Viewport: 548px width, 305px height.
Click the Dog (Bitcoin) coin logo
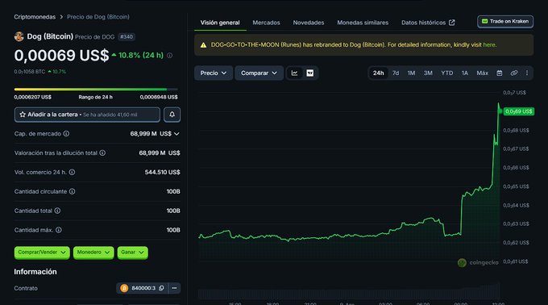(x=19, y=36)
